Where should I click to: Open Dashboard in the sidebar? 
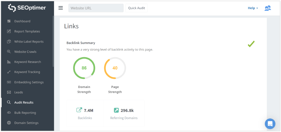tap(22, 21)
